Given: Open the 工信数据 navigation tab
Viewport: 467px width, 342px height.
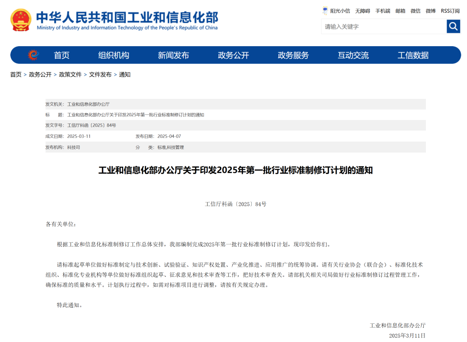Looking at the screenshot, I should [x=413, y=55].
